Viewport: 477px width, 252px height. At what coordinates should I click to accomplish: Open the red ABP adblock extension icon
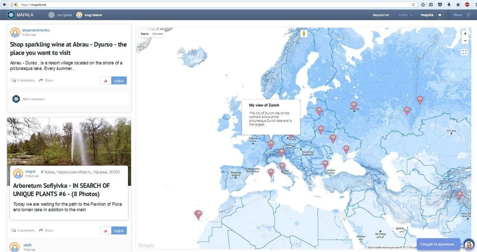click(467, 4)
